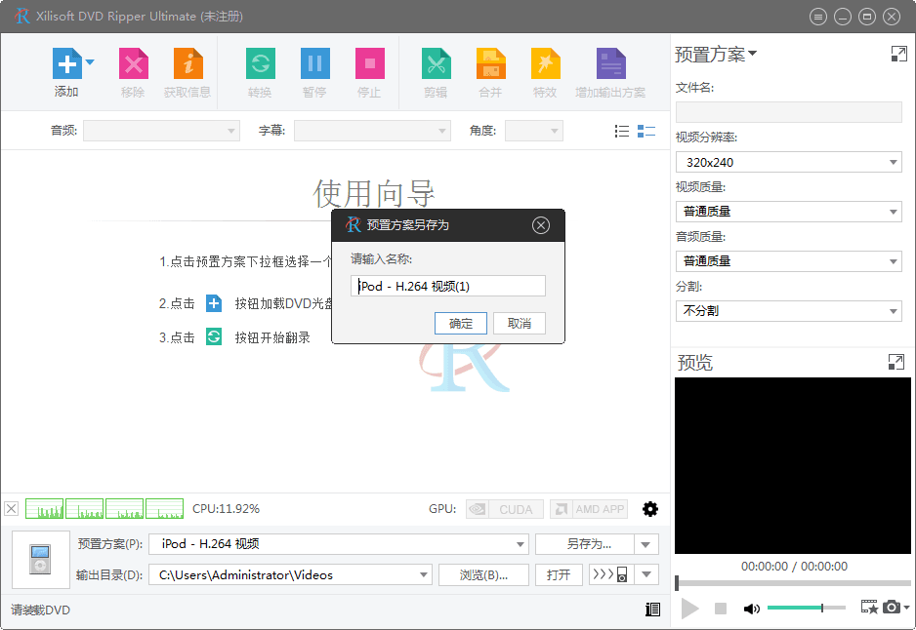The image size is (916, 630).
Task: Open the title bar menu icon
Action: (818, 17)
